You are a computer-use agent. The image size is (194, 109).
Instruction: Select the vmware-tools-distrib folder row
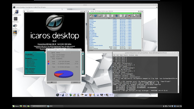click(x=115, y=45)
